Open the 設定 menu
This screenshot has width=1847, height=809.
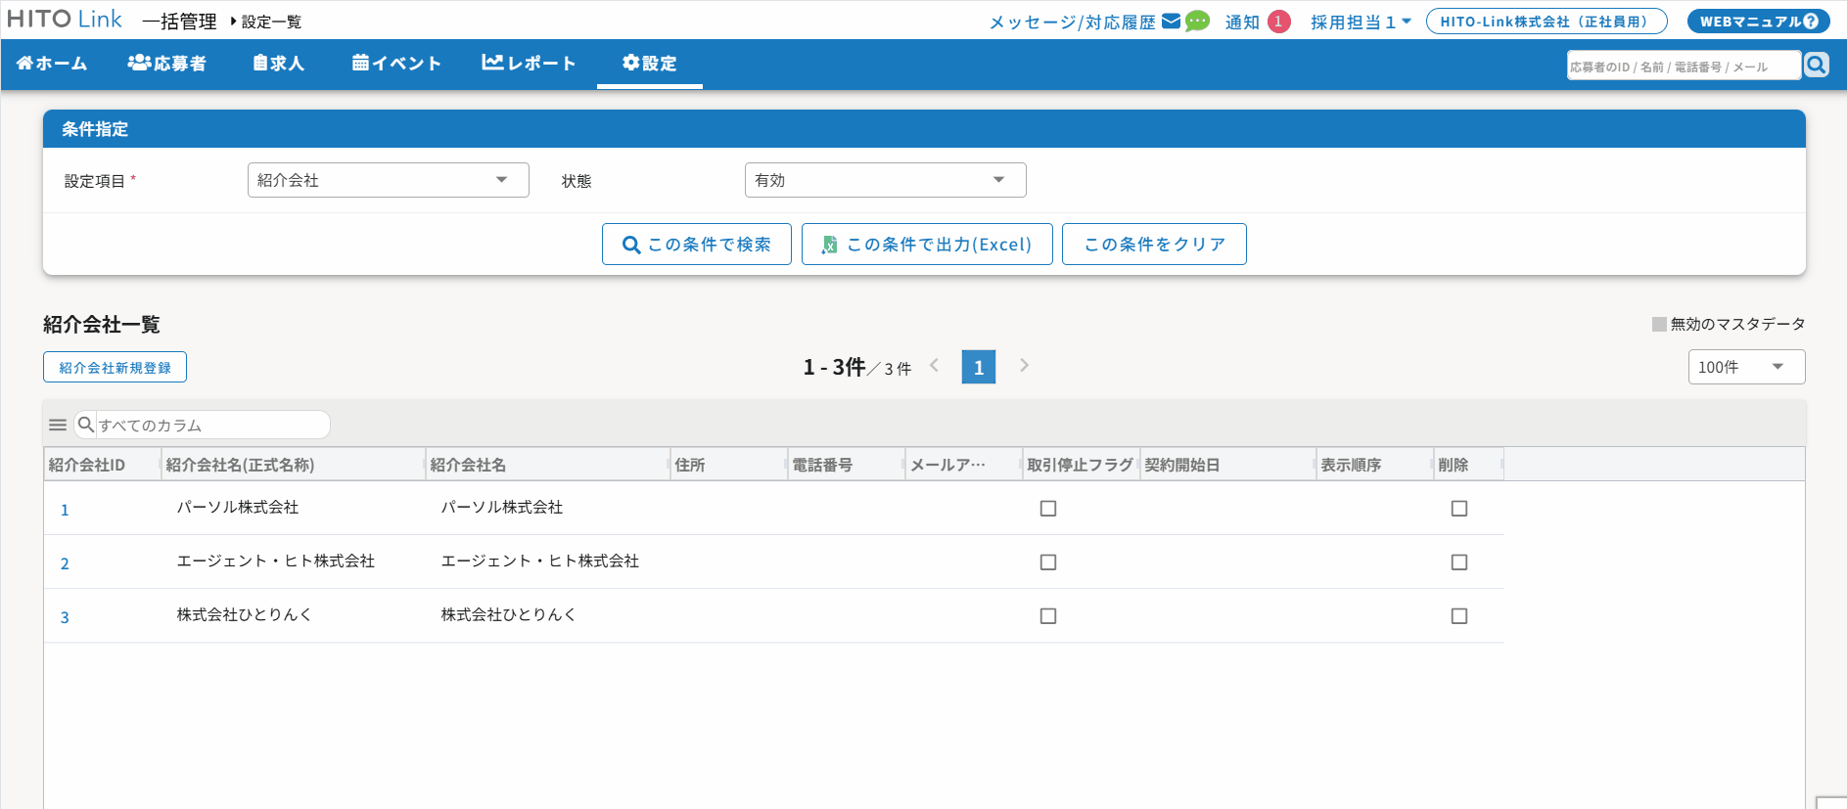[x=650, y=64]
